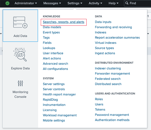Open the RapidDiag page
The image size is (151, 130).
pos(50,100)
